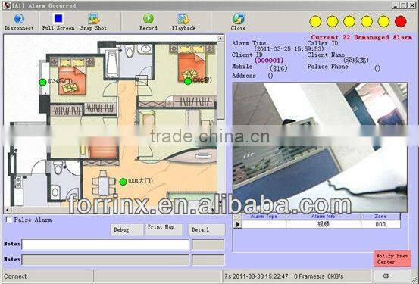Click the red alarm indicator circle
Screen dimensions: 419x284
[x=400, y=21]
